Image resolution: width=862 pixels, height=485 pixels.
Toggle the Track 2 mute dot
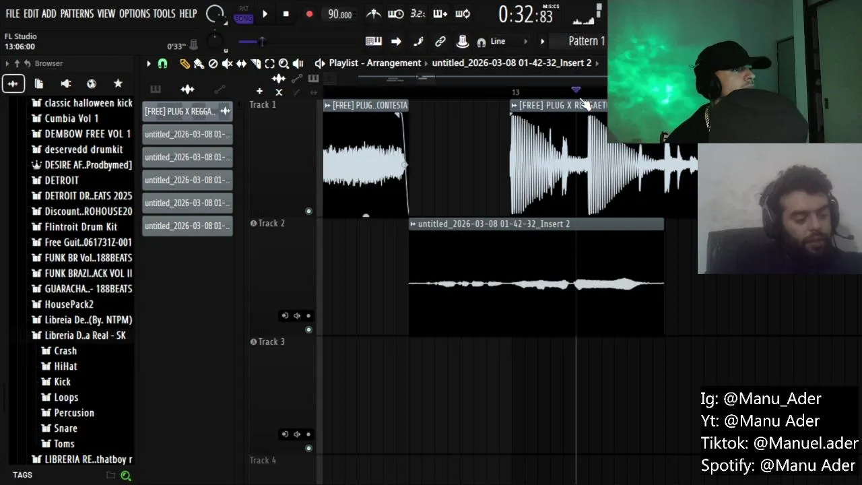[308, 330]
